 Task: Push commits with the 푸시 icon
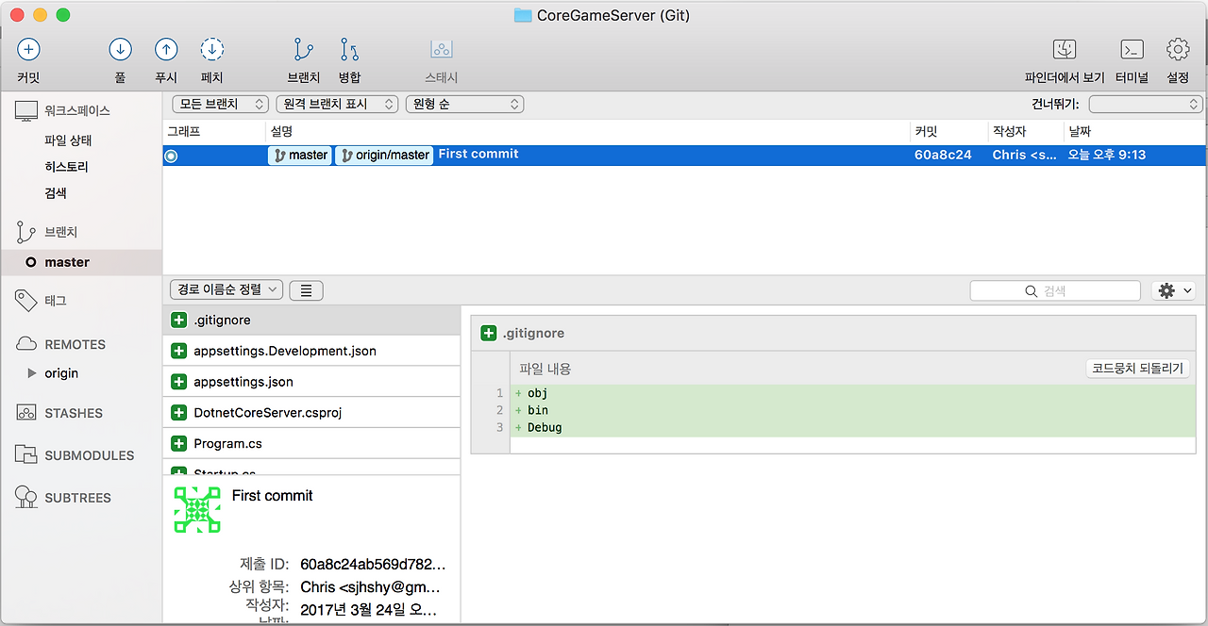(x=166, y=49)
